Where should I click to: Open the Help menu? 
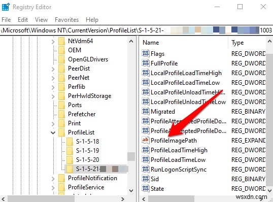[92, 20]
